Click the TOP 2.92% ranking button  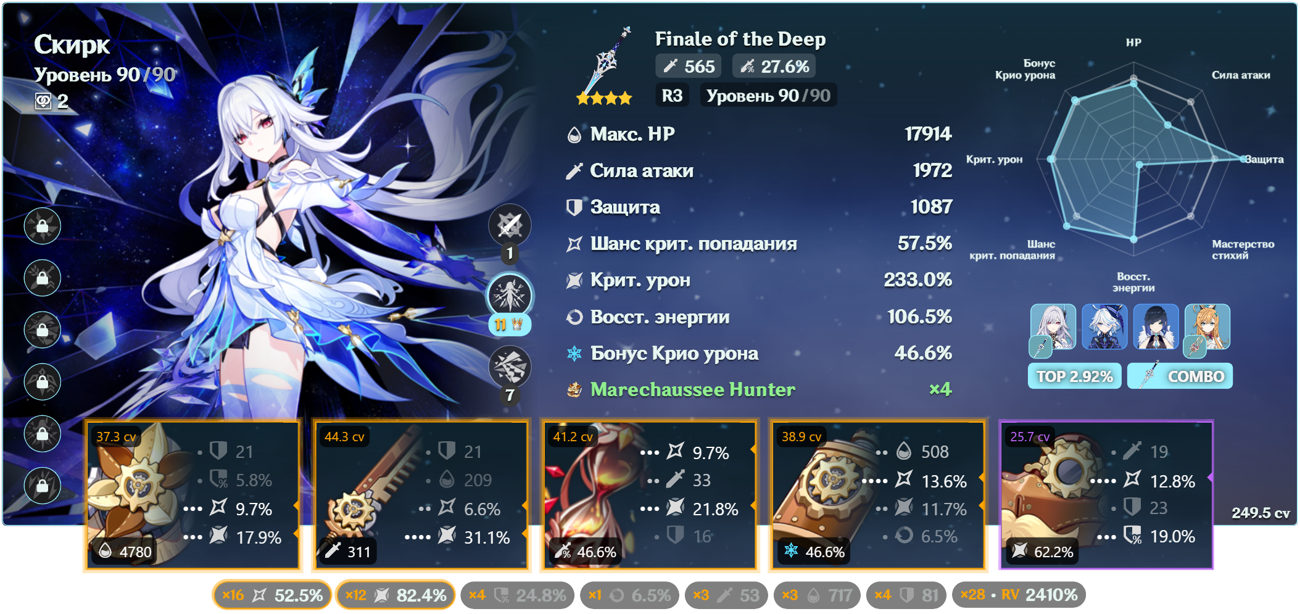(1074, 376)
